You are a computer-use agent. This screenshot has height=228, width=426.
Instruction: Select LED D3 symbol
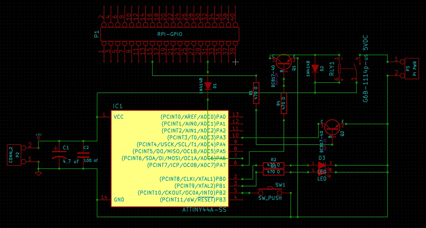point(322,166)
